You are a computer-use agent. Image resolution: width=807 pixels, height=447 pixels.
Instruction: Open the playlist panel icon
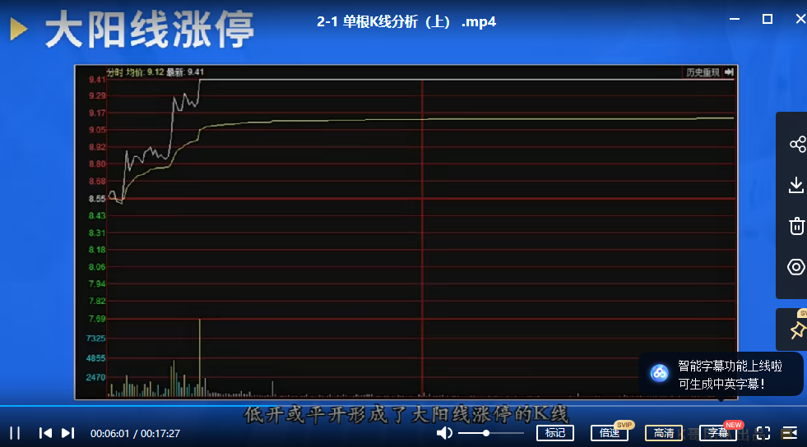tap(790, 433)
